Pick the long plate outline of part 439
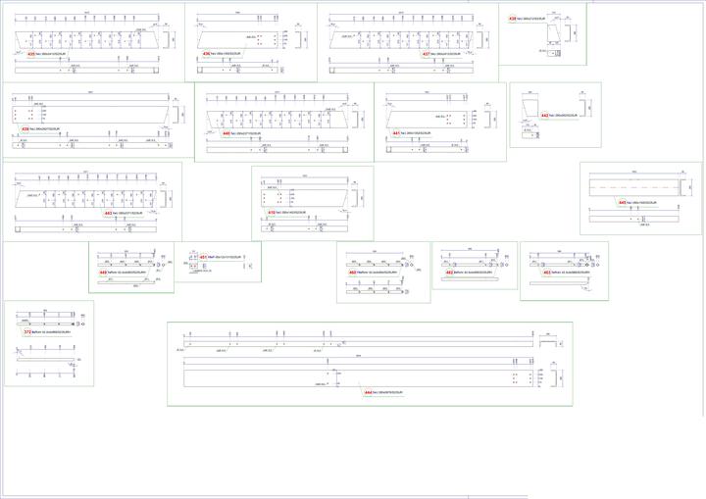Viewport: 706px width, 499px height. click(91, 115)
